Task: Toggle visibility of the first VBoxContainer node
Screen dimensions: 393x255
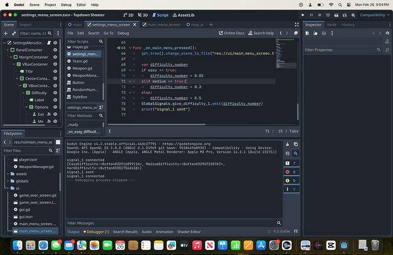Action: (55, 64)
